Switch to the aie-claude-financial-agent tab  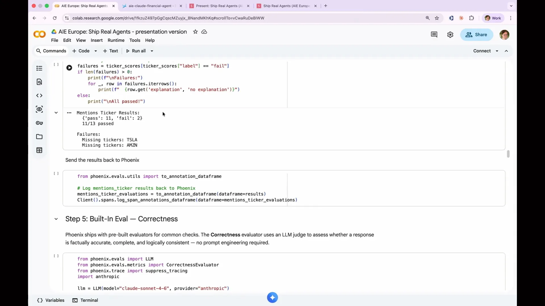[152, 6]
